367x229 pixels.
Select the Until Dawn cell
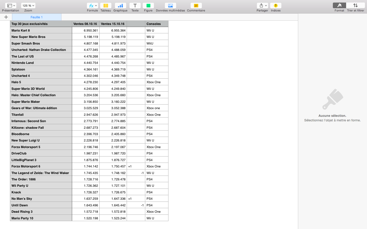[x=41, y=205]
